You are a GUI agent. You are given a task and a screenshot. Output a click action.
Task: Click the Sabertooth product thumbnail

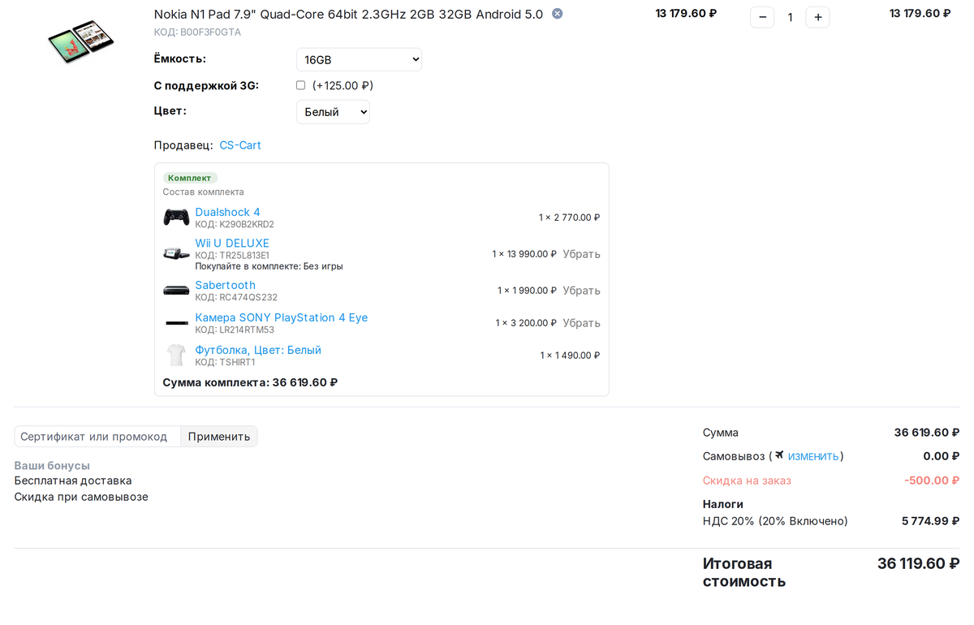click(176, 291)
